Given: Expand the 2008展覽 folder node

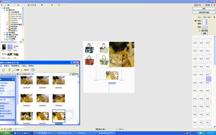Looking at the screenshot, I should [x=5, y=39].
